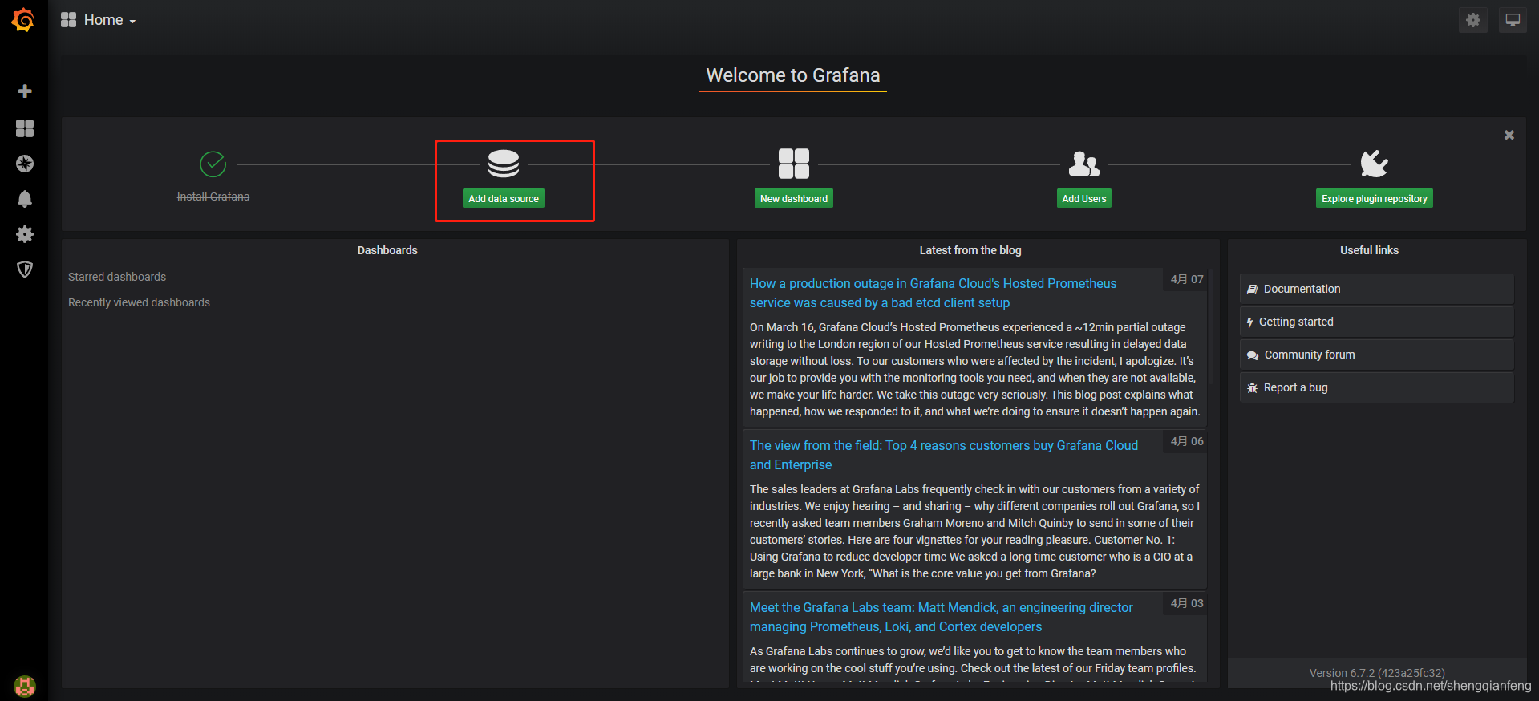Cycle view mode with the monitor icon

[1513, 20]
